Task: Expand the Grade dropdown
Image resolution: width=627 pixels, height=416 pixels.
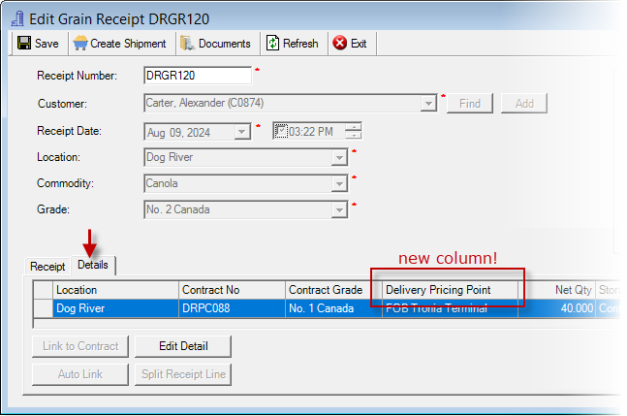Action: coord(339,210)
